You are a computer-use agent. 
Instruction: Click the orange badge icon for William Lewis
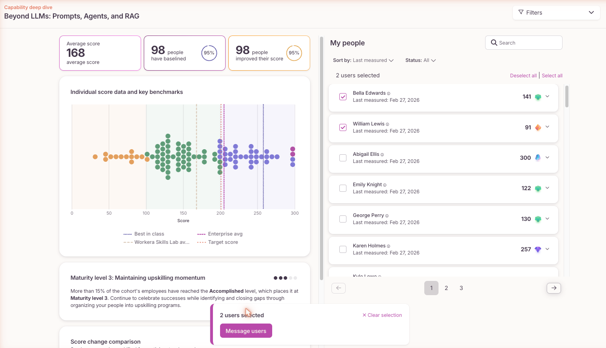[538, 127]
